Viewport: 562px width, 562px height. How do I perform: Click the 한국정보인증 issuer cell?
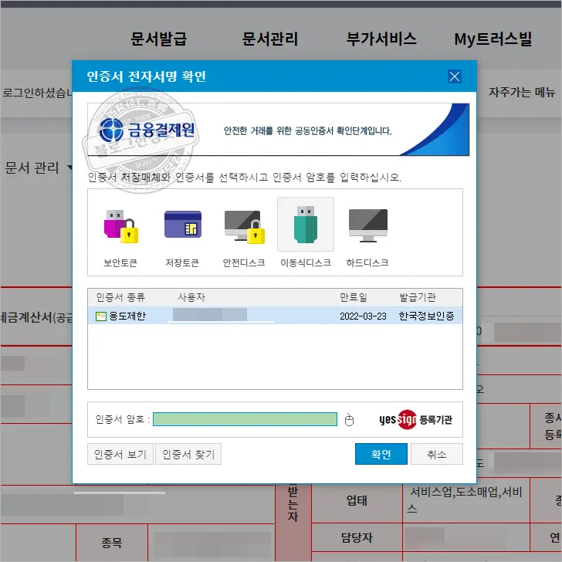click(426, 316)
